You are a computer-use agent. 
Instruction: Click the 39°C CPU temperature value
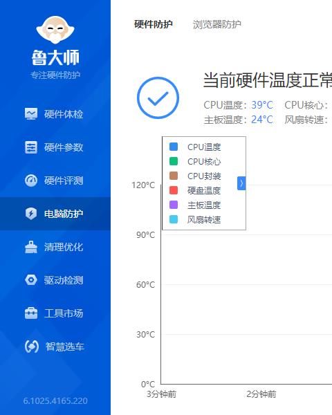click(262, 105)
